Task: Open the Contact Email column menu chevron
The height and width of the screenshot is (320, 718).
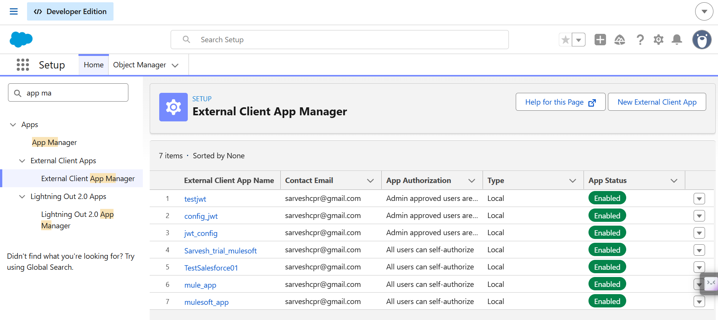Action: [x=370, y=181]
